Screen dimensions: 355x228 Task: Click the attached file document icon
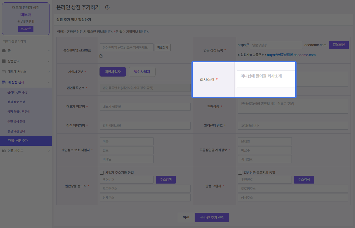[x=101, y=56]
